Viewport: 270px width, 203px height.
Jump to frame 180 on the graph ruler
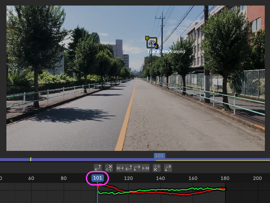(225, 178)
